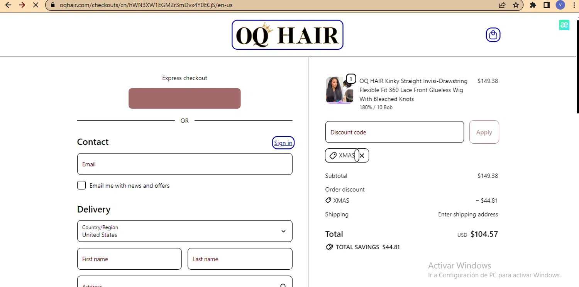Click the express checkout payment button
Screen dimensions: 579x287
(185, 99)
